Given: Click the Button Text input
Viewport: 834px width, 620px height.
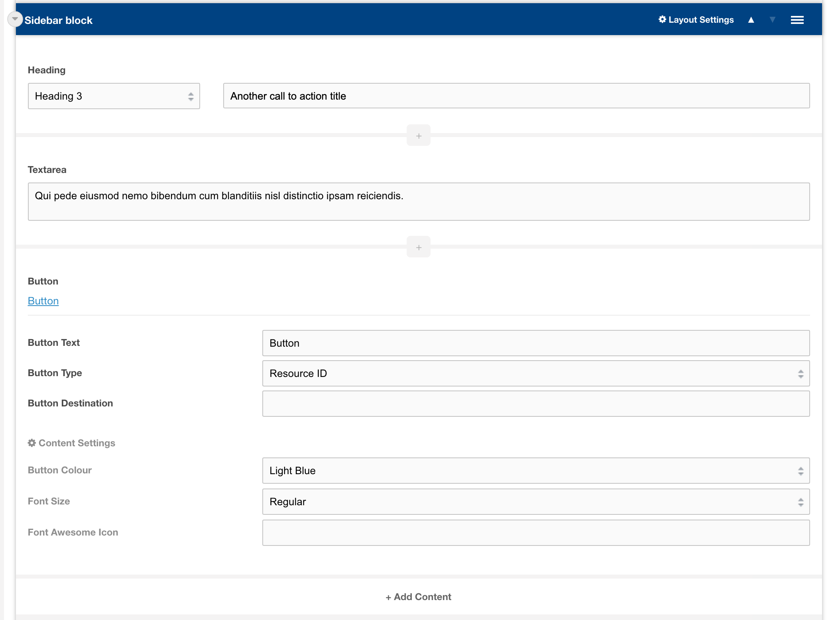Looking at the screenshot, I should click(536, 343).
